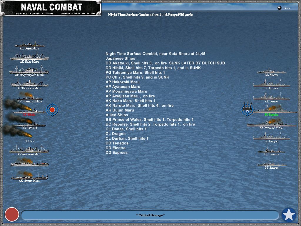The image size is (301, 226).
Task: Select the AK Bujun Maru ship icon
Action: 29,44
